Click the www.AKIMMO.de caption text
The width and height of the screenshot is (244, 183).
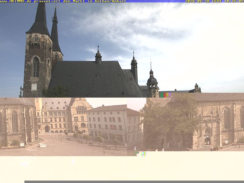pyautogui.click(x=16, y=1)
